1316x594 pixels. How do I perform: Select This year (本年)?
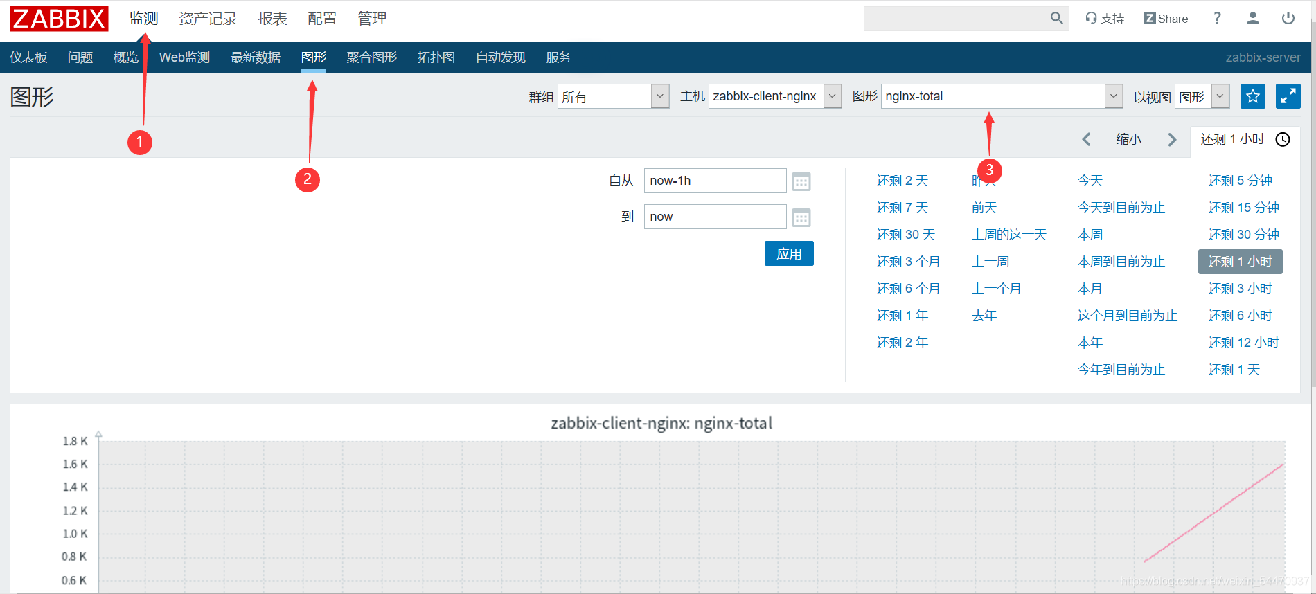tap(1090, 343)
